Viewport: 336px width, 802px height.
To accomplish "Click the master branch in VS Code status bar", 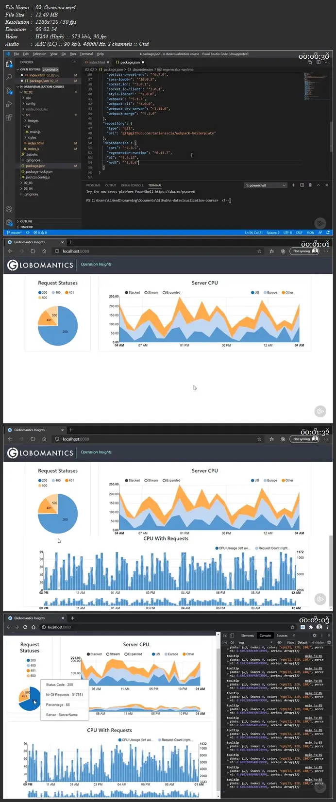I will (16, 233).
